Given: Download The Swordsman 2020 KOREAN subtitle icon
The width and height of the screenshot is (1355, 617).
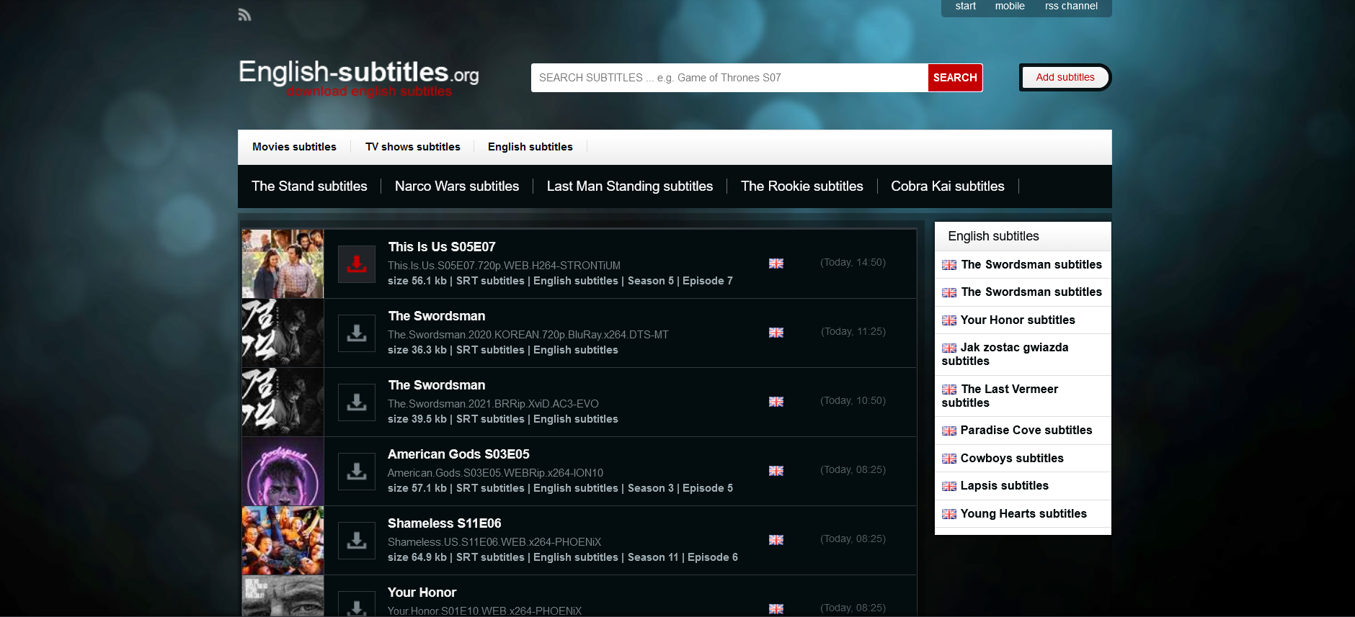Looking at the screenshot, I should (357, 333).
